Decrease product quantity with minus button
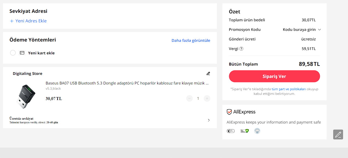Image resolution: width=348 pixels, height=158 pixels. click(x=189, y=98)
